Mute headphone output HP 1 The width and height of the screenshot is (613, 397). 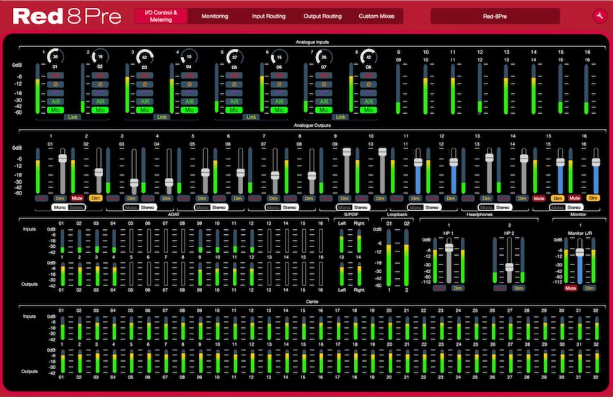click(439, 288)
